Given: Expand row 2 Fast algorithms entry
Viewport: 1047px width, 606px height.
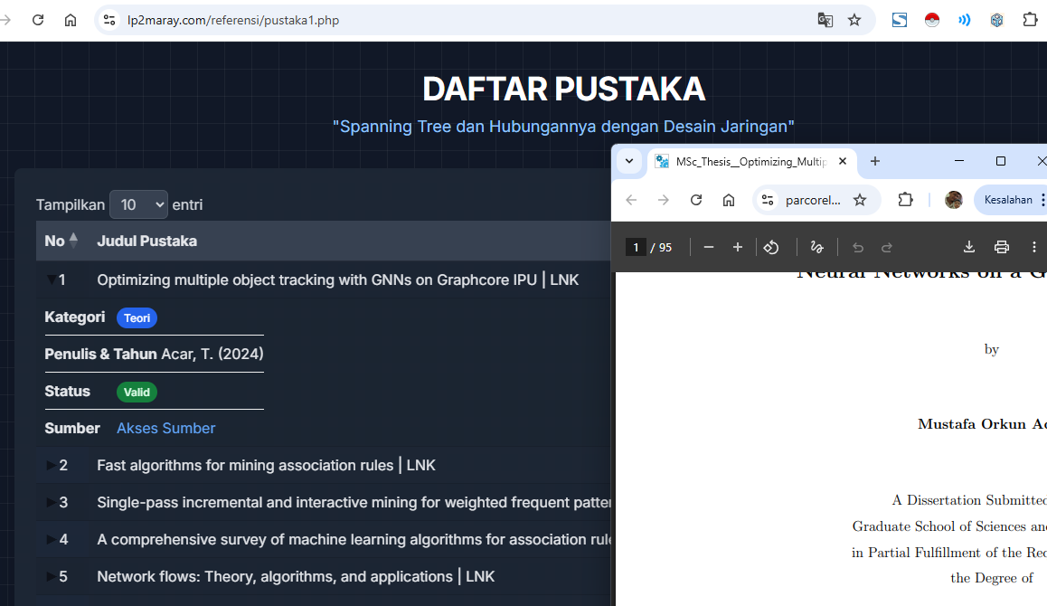Looking at the screenshot, I should [x=52, y=466].
